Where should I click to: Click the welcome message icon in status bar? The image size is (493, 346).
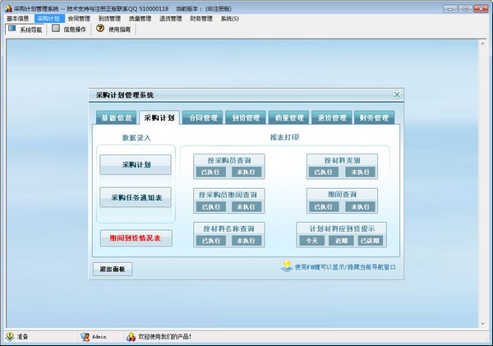click(130, 337)
